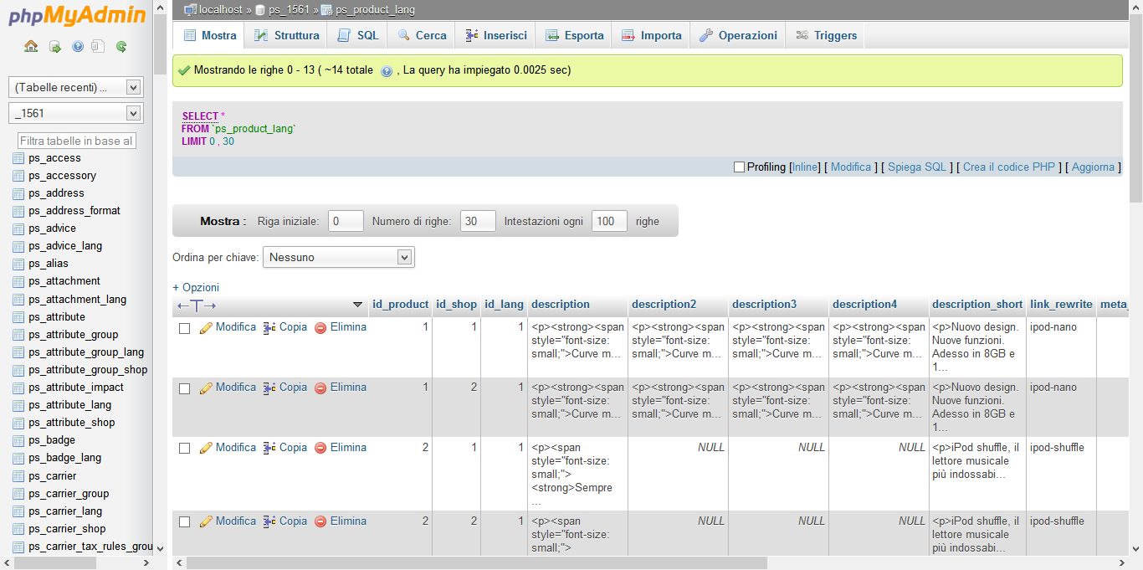1143x570 pixels.
Task: Click the Riga iniziale input field
Action: coord(346,222)
